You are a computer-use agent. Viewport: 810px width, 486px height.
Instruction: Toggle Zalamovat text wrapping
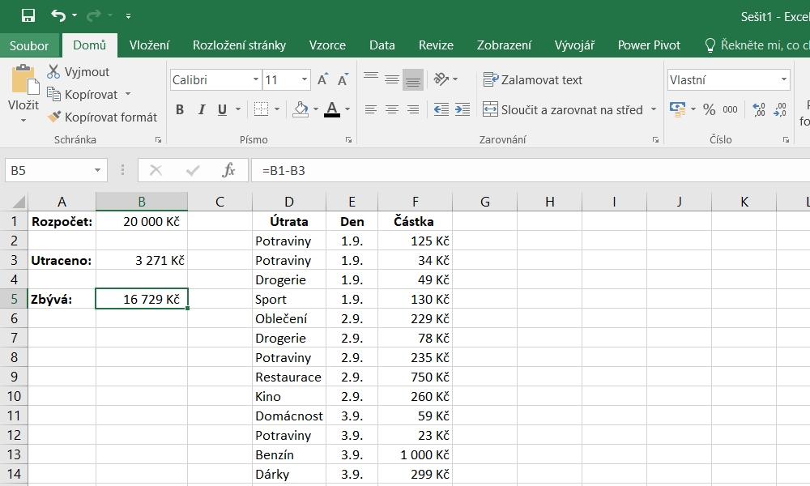pos(533,79)
